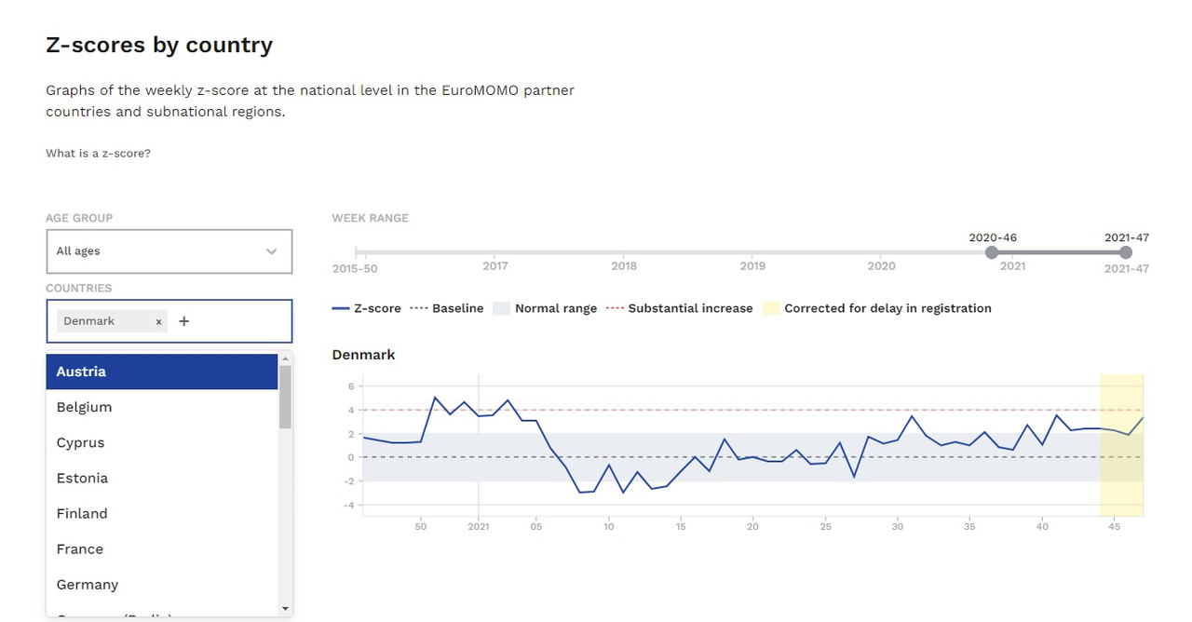This screenshot has width=1192, height=622.
Task: Select France from country options
Action: (x=162, y=548)
